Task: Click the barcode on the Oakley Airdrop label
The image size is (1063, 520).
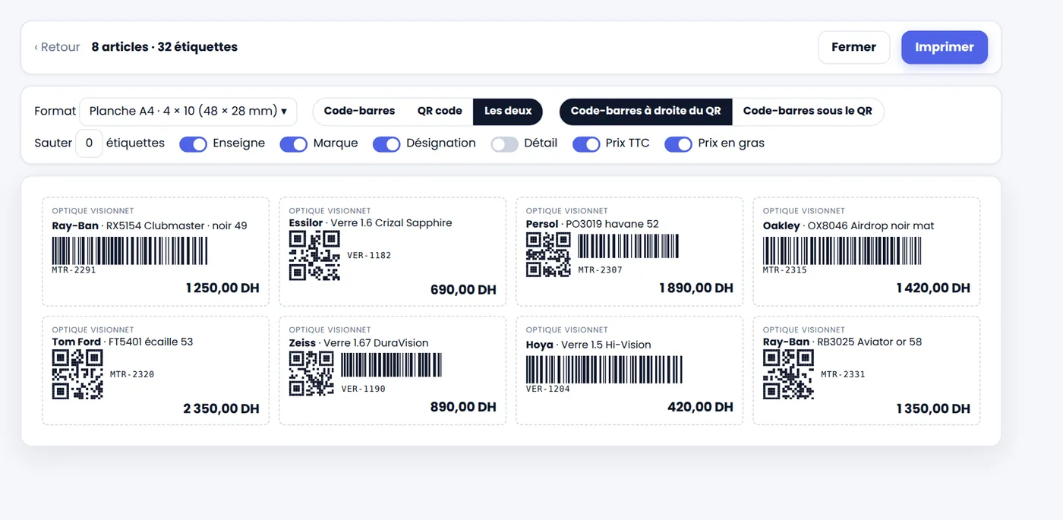Action: click(842, 251)
